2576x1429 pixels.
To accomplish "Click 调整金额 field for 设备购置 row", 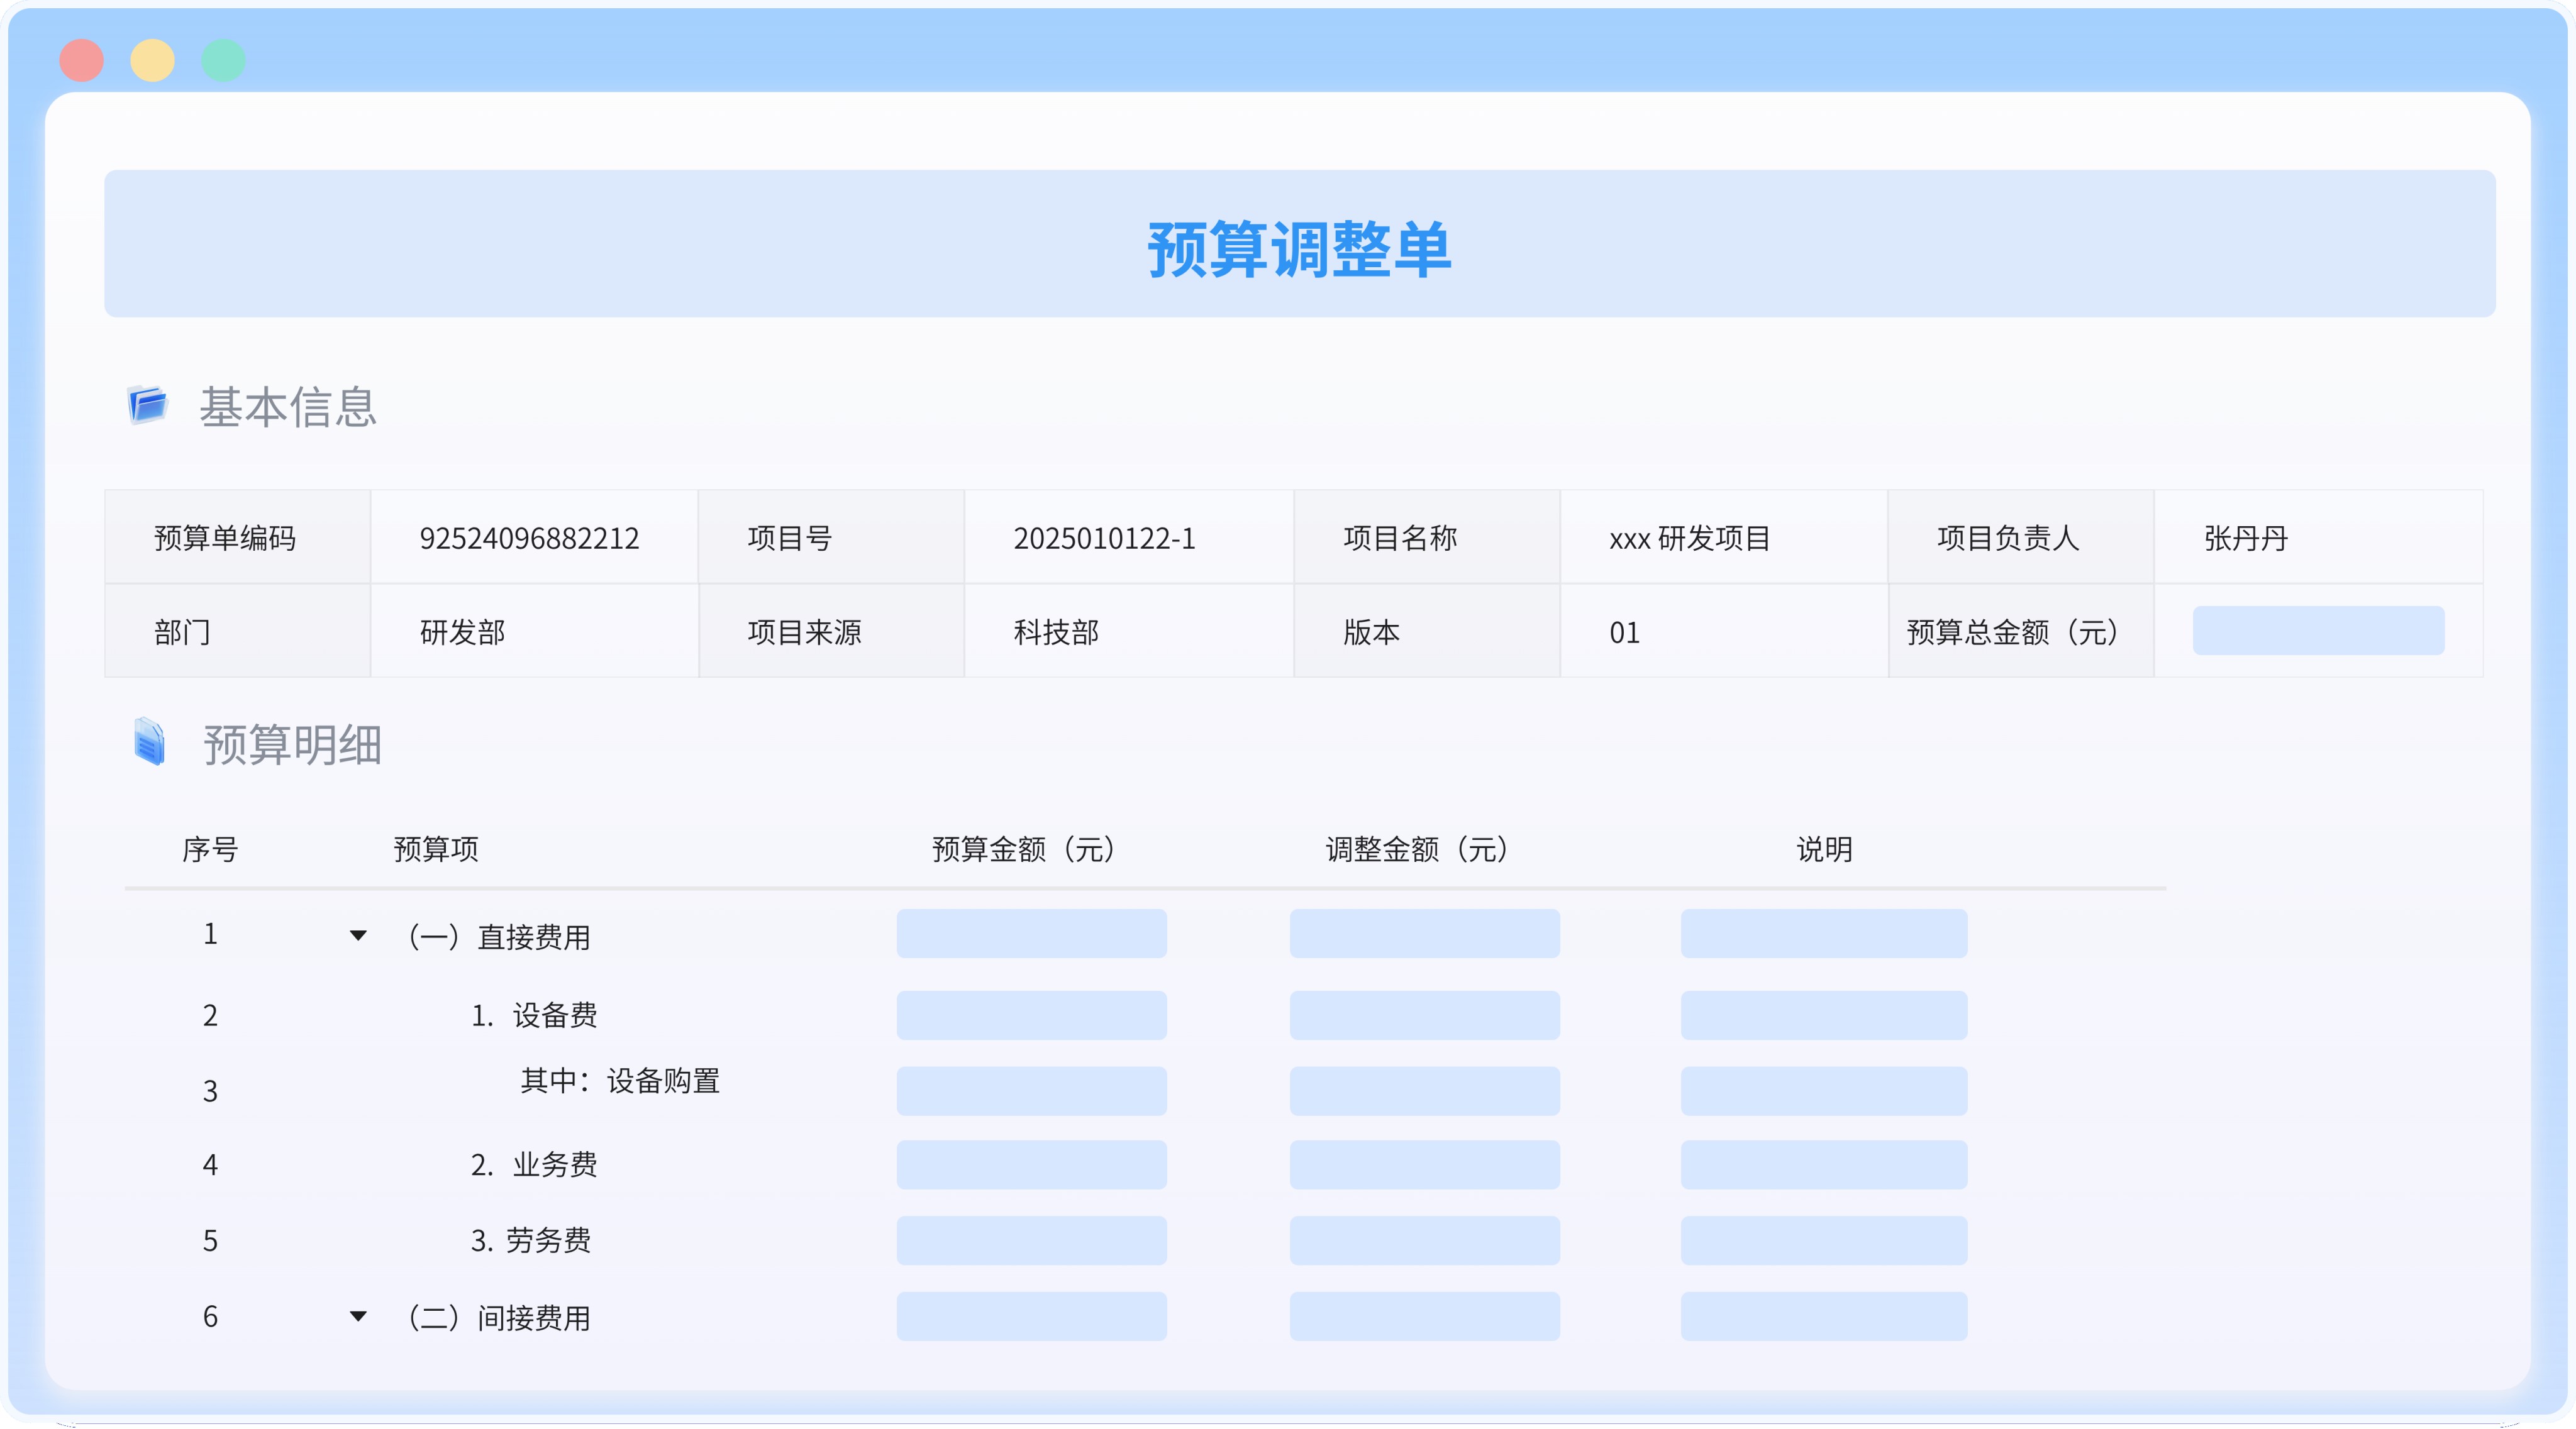I will tap(1424, 1091).
